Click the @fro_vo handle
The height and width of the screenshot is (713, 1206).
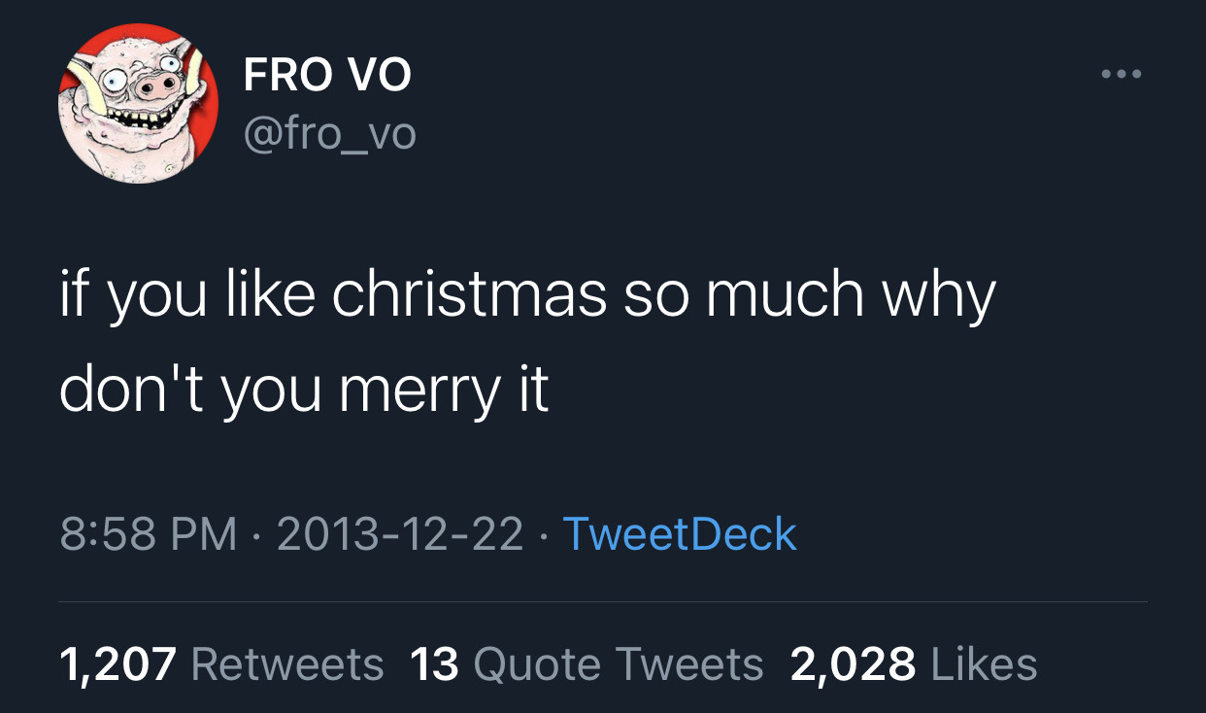pyautogui.click(x=329, y=133)
